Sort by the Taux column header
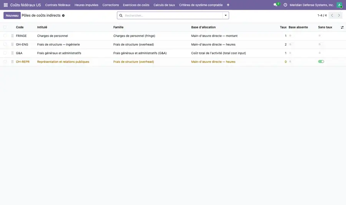 [283, 27]
